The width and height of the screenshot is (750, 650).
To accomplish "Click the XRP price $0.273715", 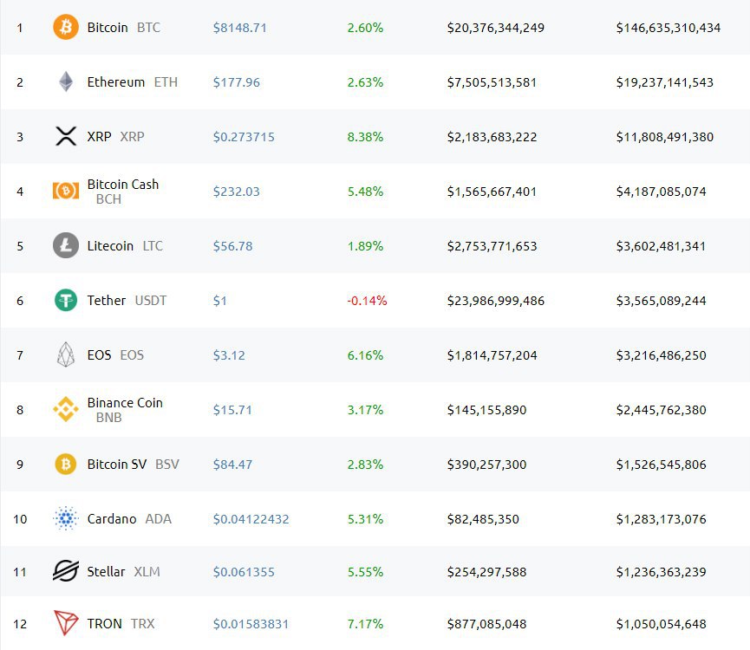I will pos(244,137).
